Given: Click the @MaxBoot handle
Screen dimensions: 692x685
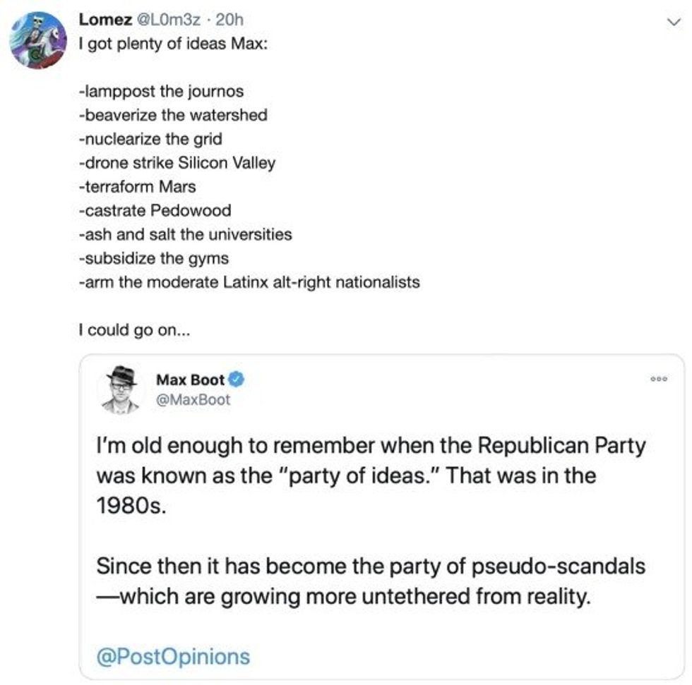Looking at the screenshot, I should (x=192, y=400).
